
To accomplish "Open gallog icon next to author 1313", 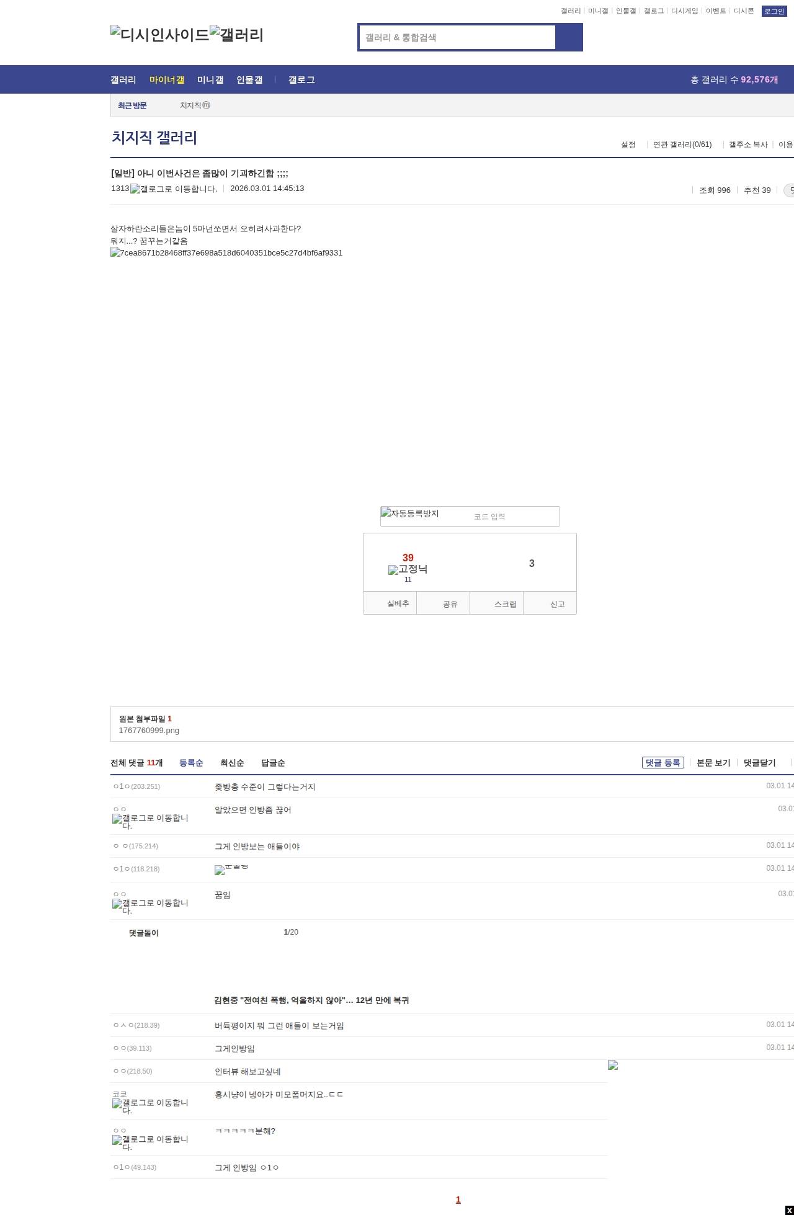I will (x=174, y=189).
